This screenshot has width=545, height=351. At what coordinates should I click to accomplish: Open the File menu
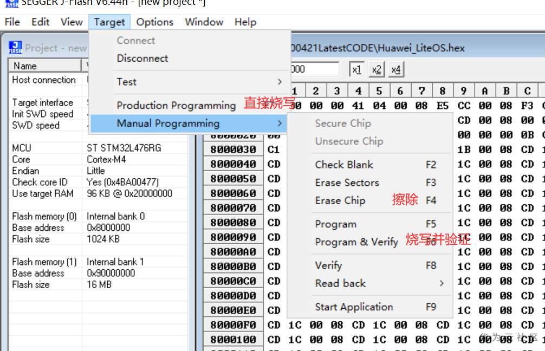(x=12, y=22)
